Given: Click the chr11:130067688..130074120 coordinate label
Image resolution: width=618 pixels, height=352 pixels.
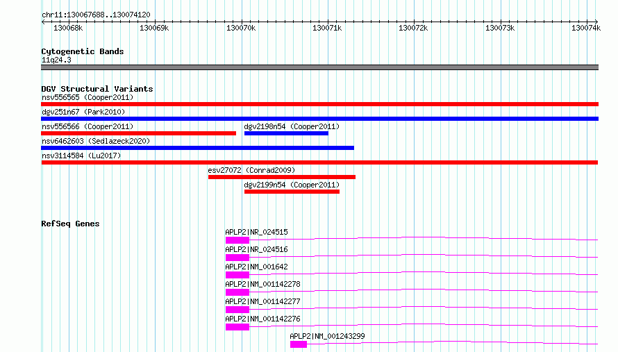Looking at the screenshot, I should (x=96, y=15).
